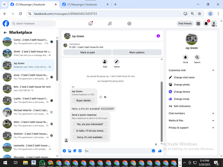Select Edit nicknames option

click(191, 106)
